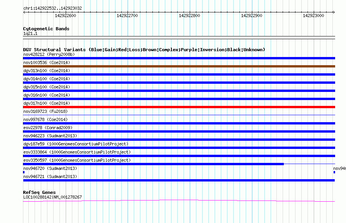This screenshot has height=223, width=346.
Task: Click the magenta RefSeq gene track line
Action: (x=179, y=201)
